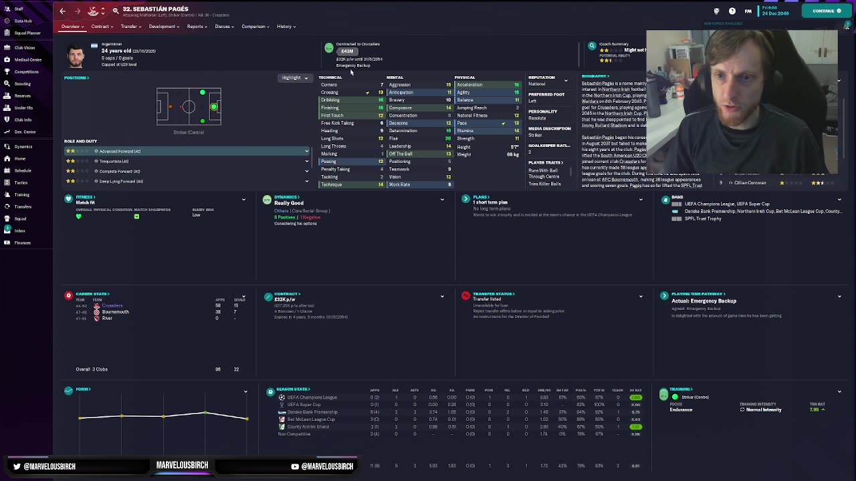Expand Complete Forward role row chevron
The width and height of the screenshot is (856, 481).
pos(307,172)
